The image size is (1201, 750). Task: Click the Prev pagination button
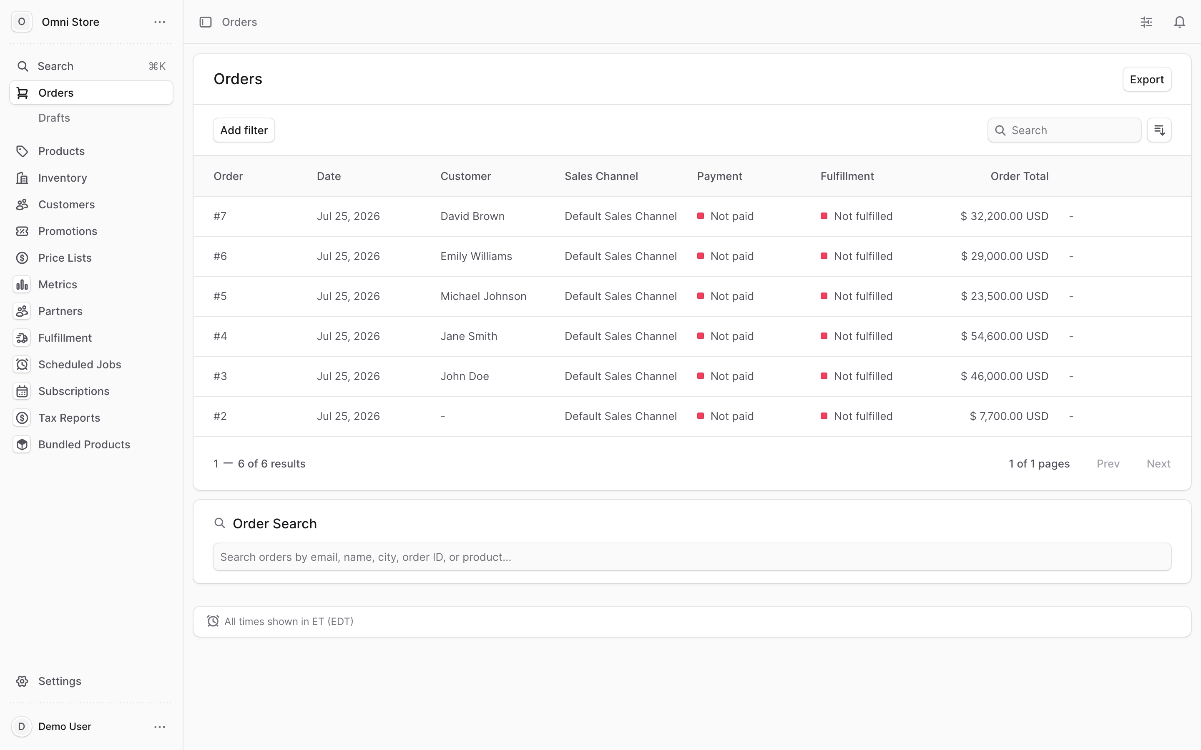(1108, 464)
